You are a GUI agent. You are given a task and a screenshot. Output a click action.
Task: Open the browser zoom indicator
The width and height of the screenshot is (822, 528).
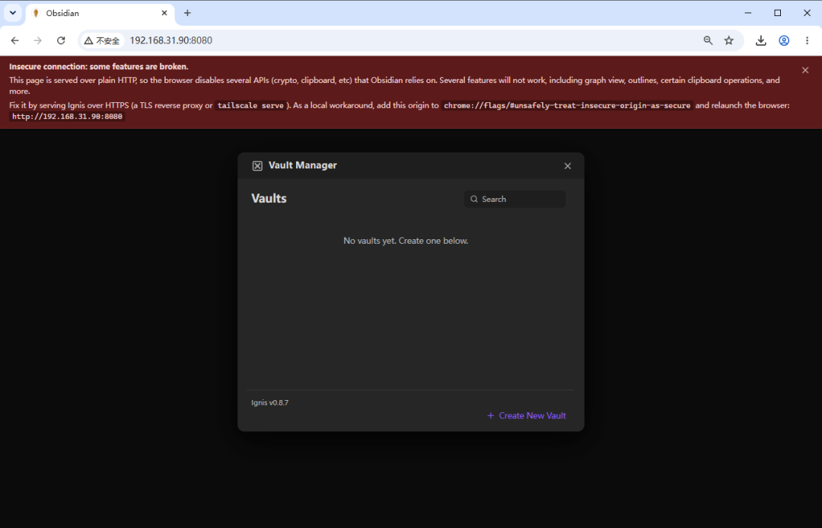[708, 40]
